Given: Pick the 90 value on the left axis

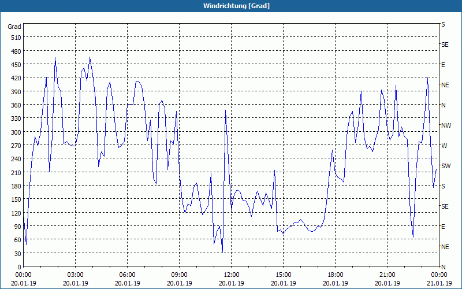Looking at the screenshot, I should click(x=18, y=227).
